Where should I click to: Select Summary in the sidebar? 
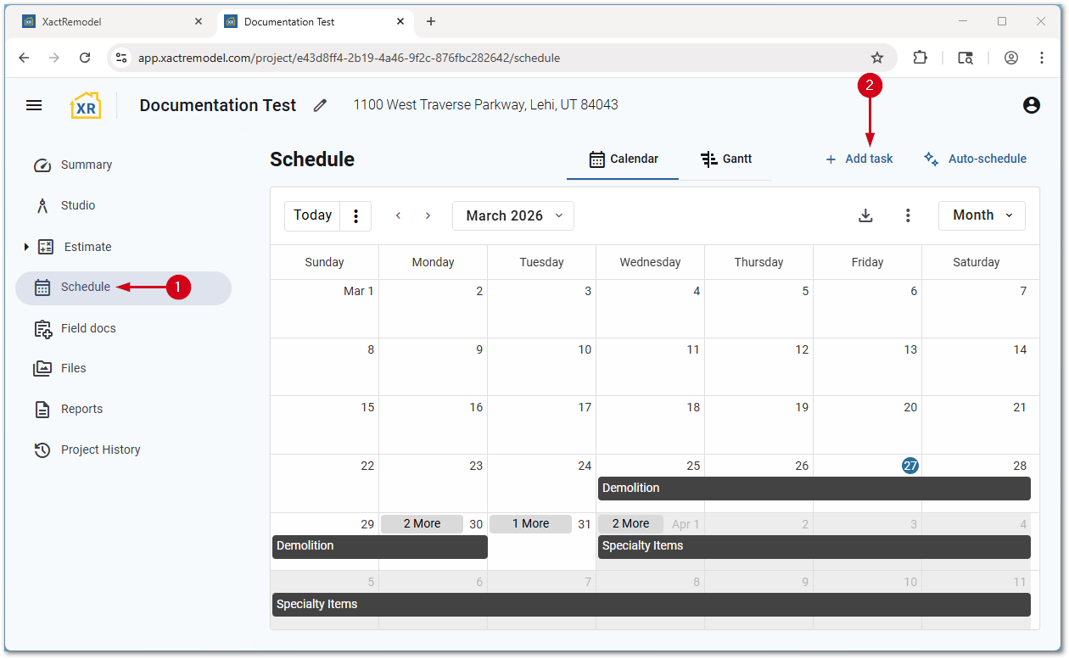point(85,165)
